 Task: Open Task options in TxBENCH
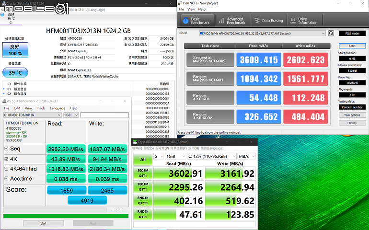pyautogui.click(x=352, y=115)
